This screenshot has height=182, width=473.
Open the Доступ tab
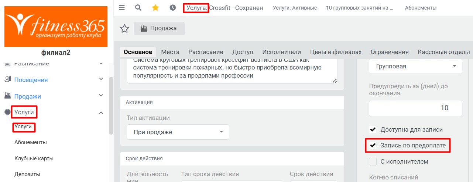tap(243, 52)
